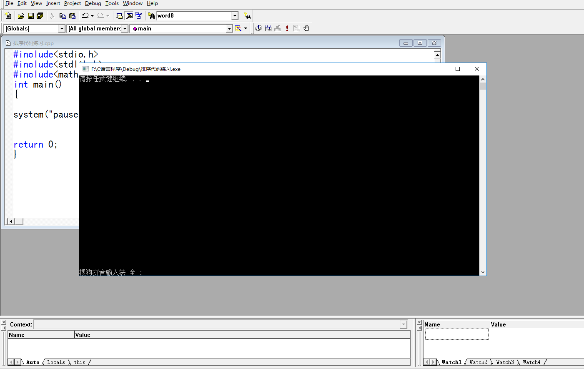The image size is (584, 369).
Task: Switch to the Auto variables tab
Action: [33, 362]
